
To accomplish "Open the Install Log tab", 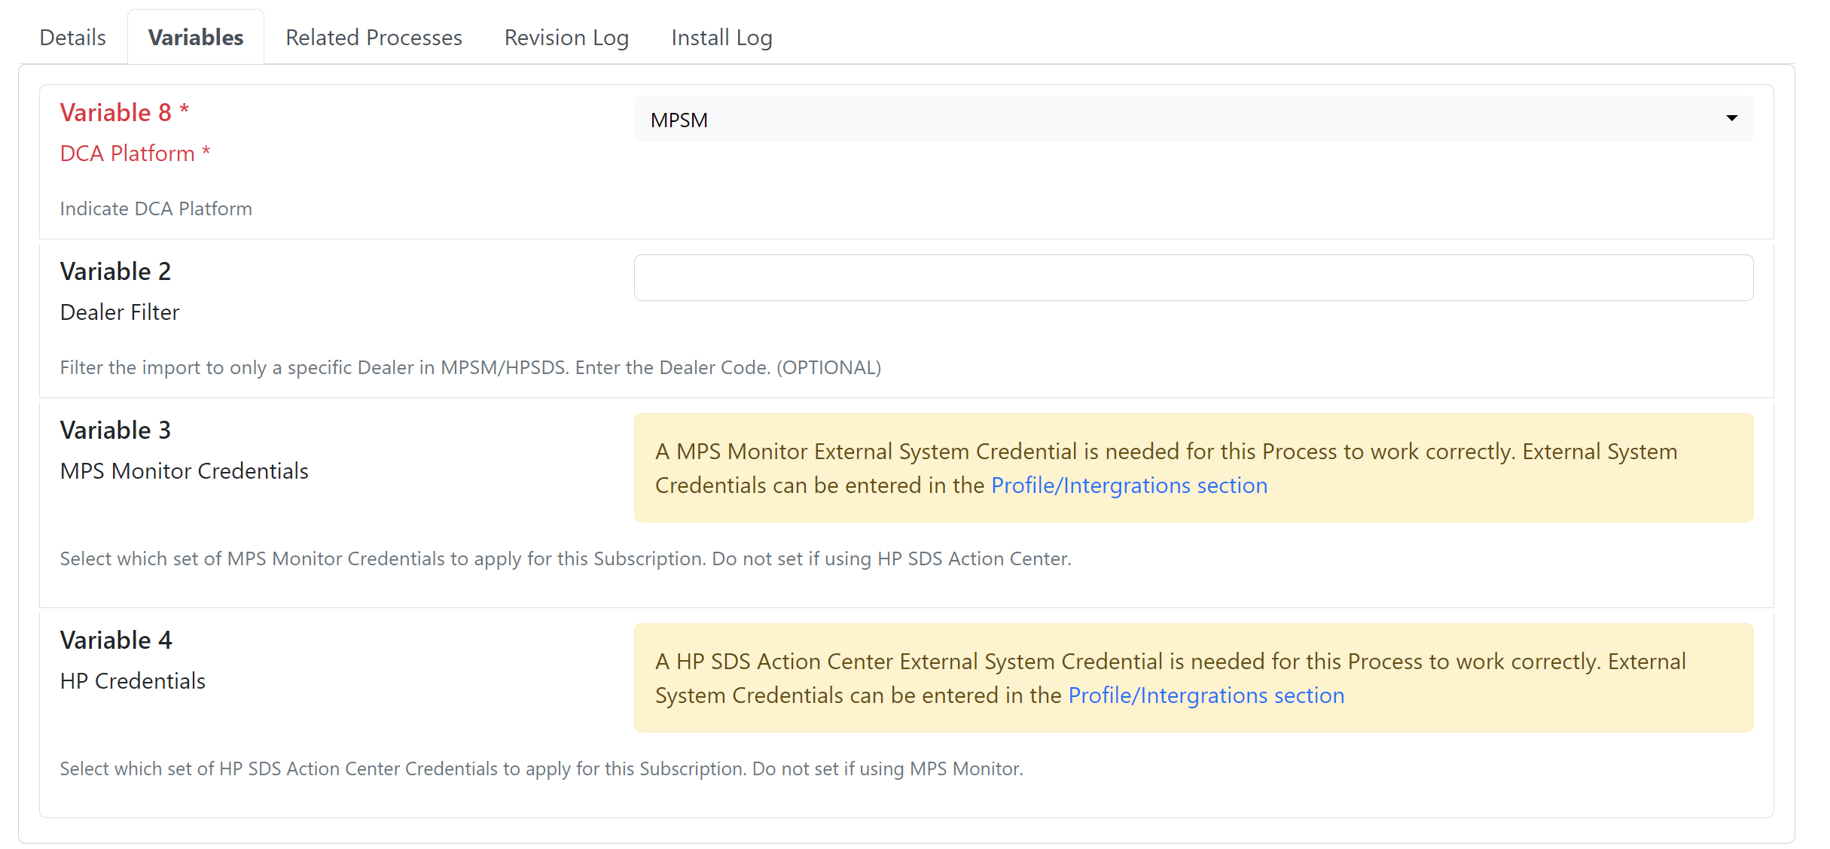I will pyautogui.click(x=721, y=37).
